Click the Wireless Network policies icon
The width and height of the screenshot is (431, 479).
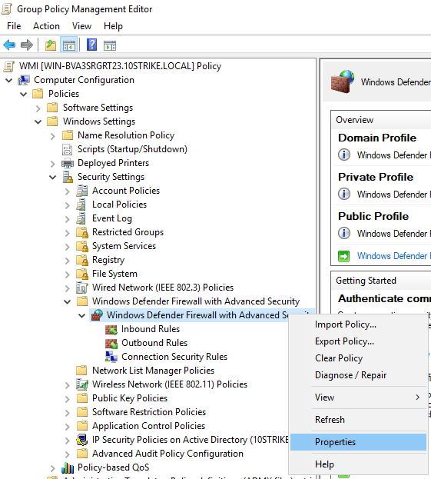coord(82,384)
